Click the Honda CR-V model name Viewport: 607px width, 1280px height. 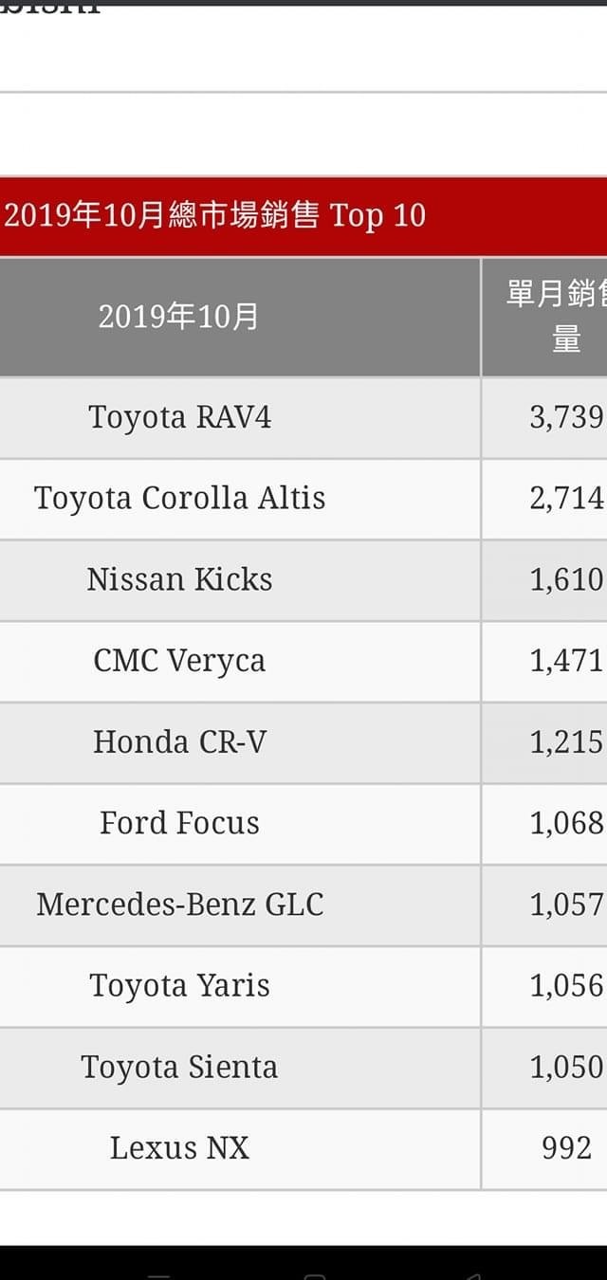click(x=180, y=741)
